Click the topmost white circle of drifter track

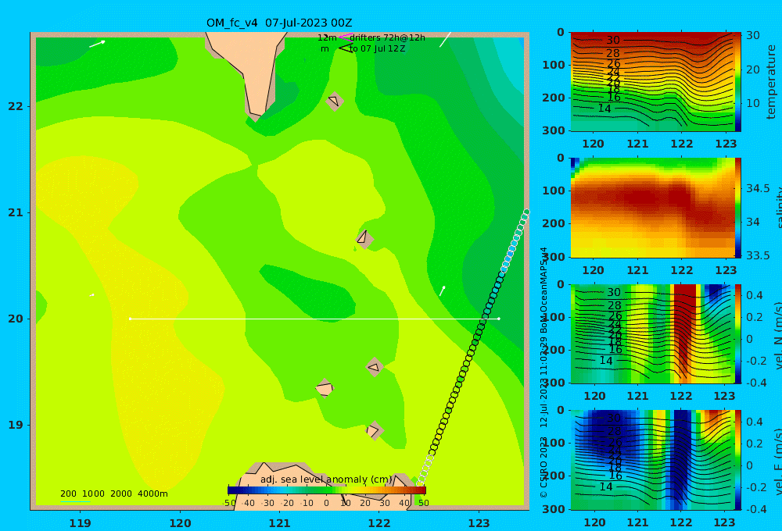point(526,212)
